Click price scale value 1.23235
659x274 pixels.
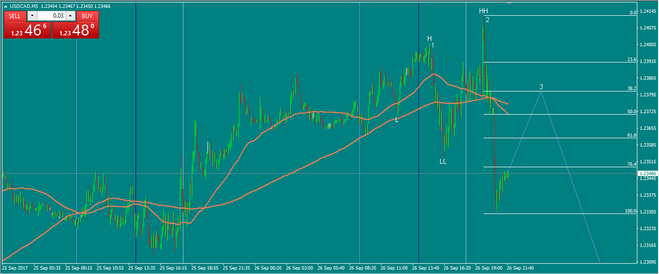[x=648, y=229]
